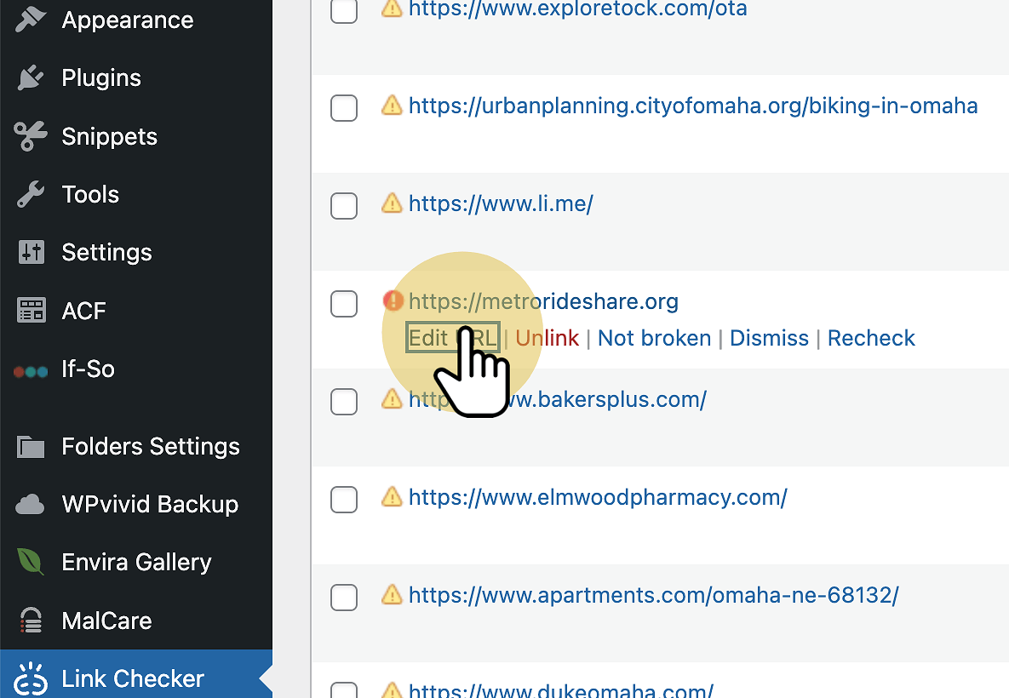The image size is (1009, 698).
Task: Open the MalCare menu item
Action: pos(106,621)
